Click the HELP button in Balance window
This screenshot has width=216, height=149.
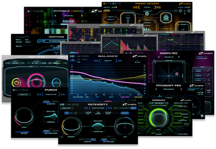tap(79, 56)
